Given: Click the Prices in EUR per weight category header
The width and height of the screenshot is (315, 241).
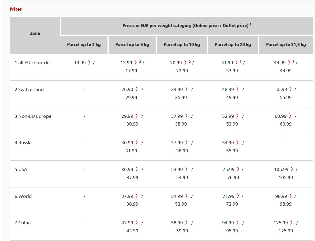Looking at the screenshot, I should click(187, 26).
